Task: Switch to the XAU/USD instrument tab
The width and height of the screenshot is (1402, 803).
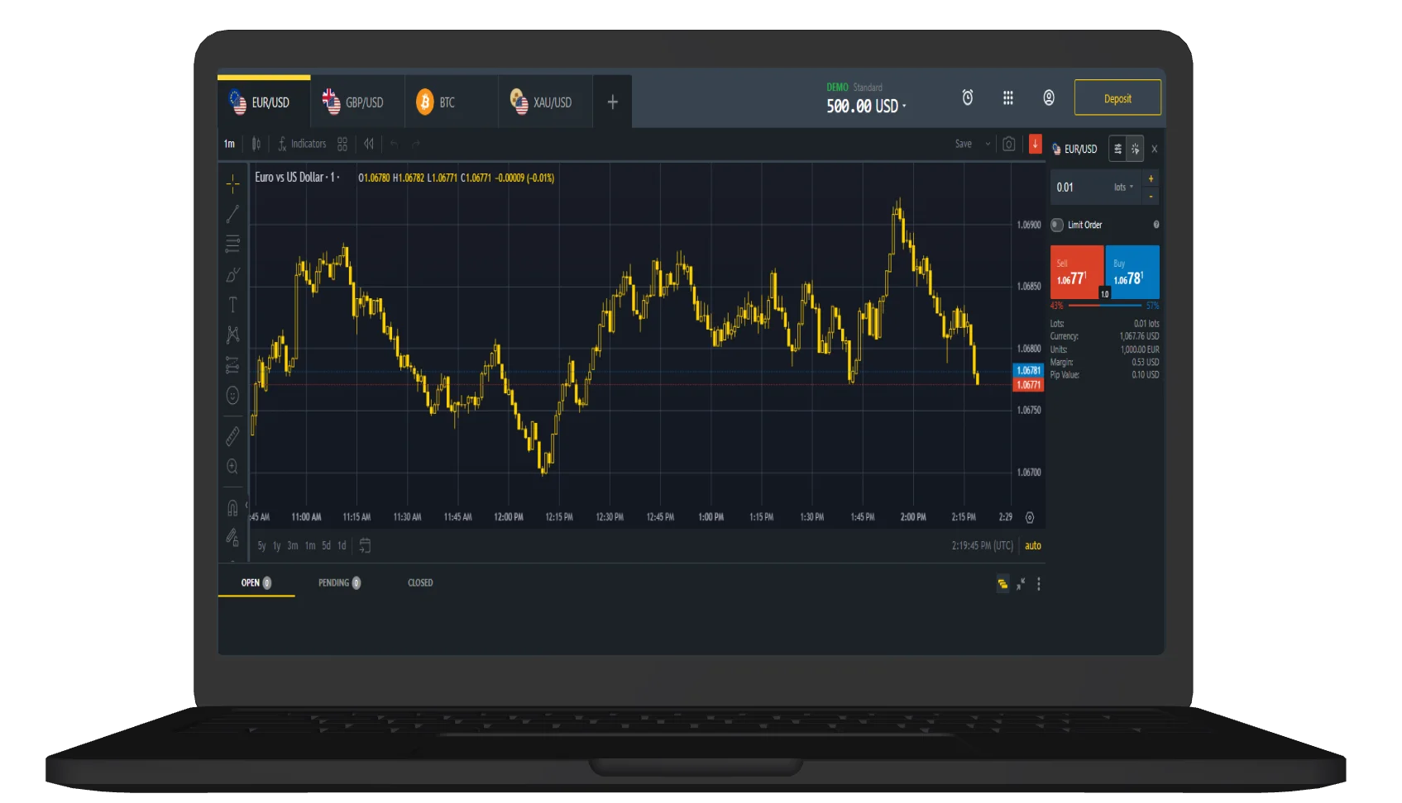Action: (x=545, y=102)
